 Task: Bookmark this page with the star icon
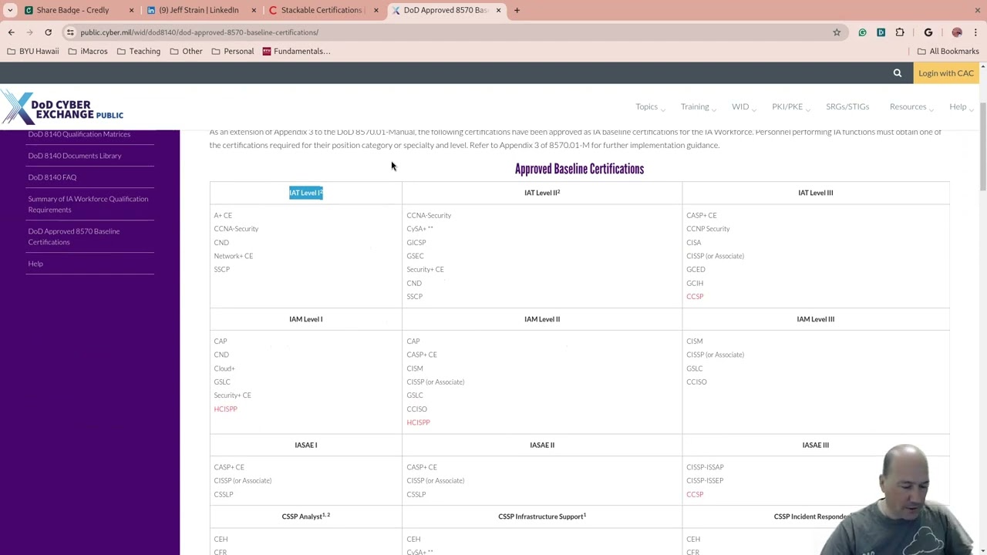coord(837,32)
